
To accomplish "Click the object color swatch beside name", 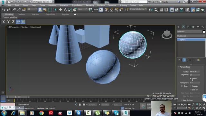I will tap(204, 32).
